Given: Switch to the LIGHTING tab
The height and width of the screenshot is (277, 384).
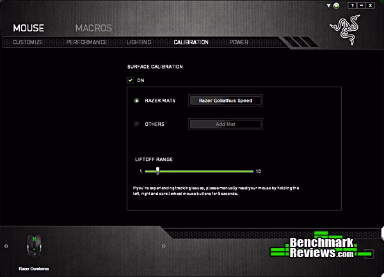Looking at the screenshot, I should [x=139, y=42].
